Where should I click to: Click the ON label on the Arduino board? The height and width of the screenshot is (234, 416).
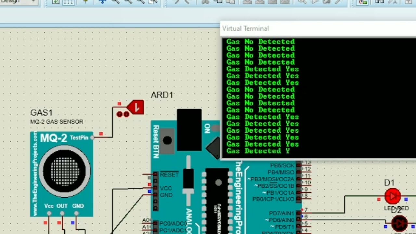tap(207, 128)
